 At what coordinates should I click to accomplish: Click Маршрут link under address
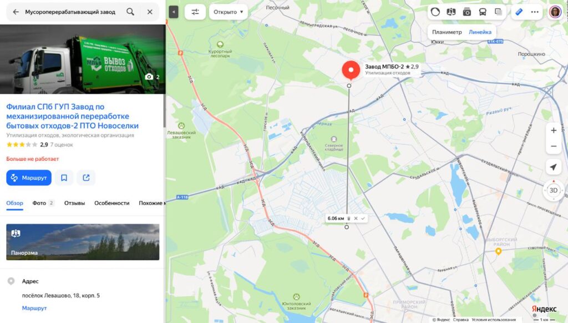pyautogui.click(x=34, y=308)
